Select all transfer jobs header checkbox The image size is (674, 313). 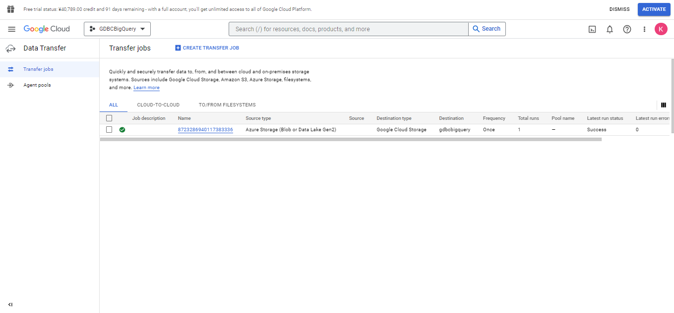point(109,118)
